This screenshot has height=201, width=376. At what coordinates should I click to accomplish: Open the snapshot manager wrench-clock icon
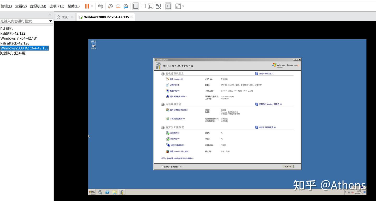126,6
